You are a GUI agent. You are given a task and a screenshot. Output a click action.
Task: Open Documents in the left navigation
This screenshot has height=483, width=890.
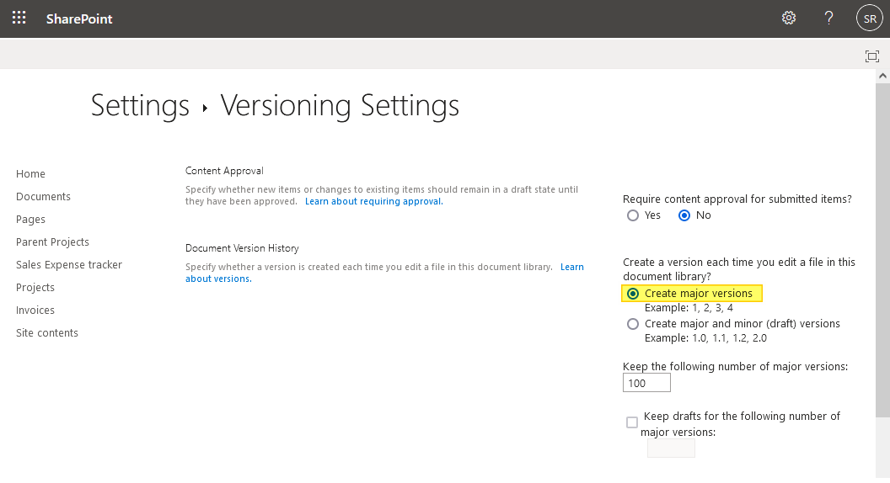coord(43,197)
